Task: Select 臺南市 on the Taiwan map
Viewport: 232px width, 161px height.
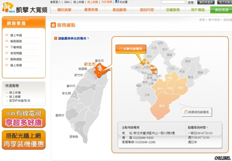Action: [x=60, y=115]
